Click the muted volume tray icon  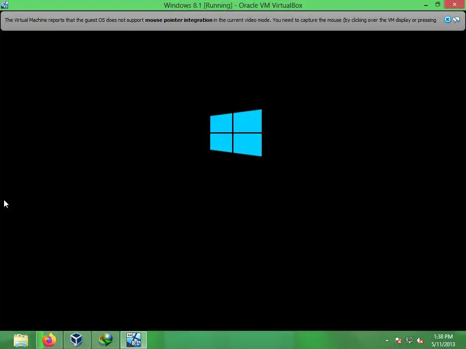[420, 340]
